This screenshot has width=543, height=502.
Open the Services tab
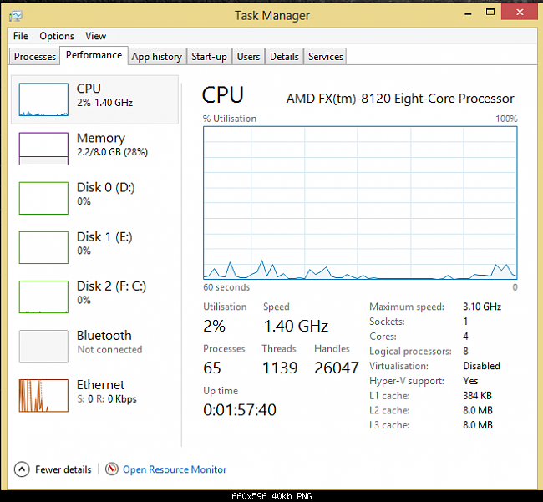(x=325, y=57)
